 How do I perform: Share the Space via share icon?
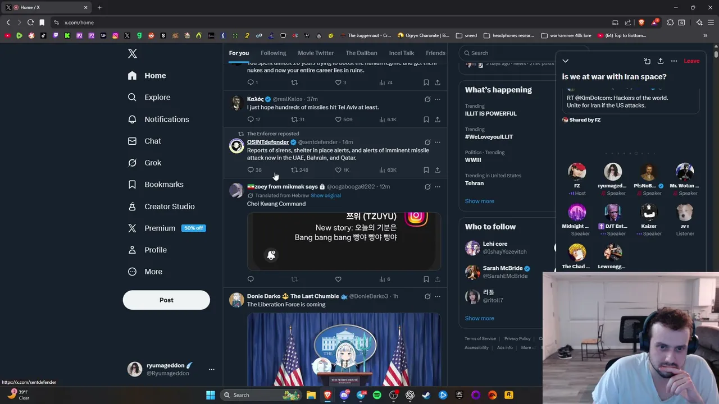point(661,61)
